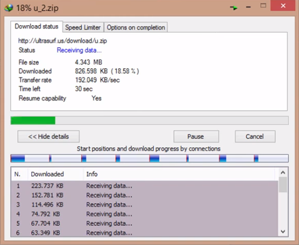The height and width of the screenshot is (245, 299).
Task: Click scroll up arrow in connections list
Action: pyautogui.click(x=283, y=172)
